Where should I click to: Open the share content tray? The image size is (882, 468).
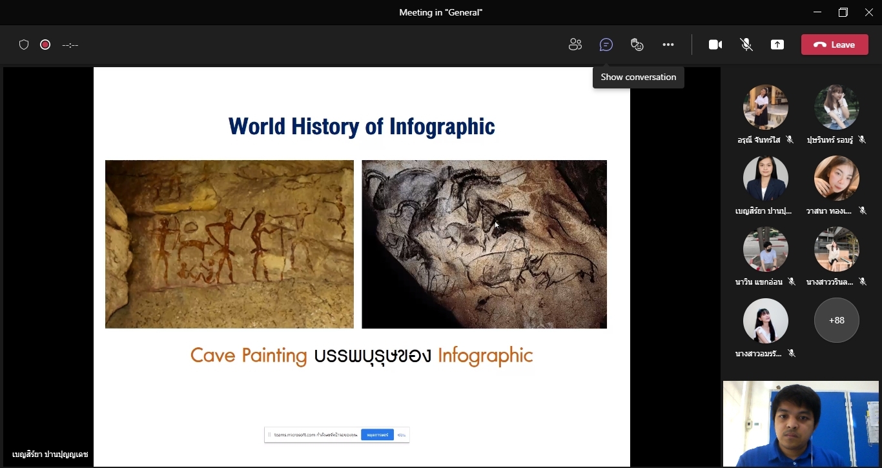click(x=777, y=45)
